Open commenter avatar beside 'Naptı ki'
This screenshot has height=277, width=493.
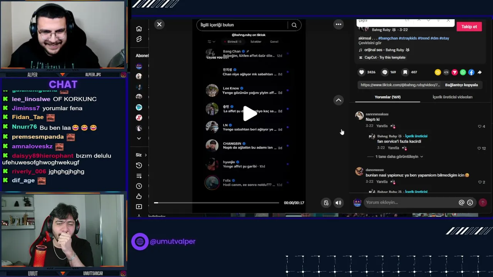tap(359, 115)
